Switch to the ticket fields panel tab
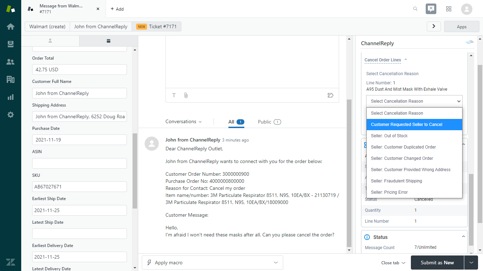Image resolution: width=483 pixels, height=271 pixels. pyautogui.click(x=109, y=41)
